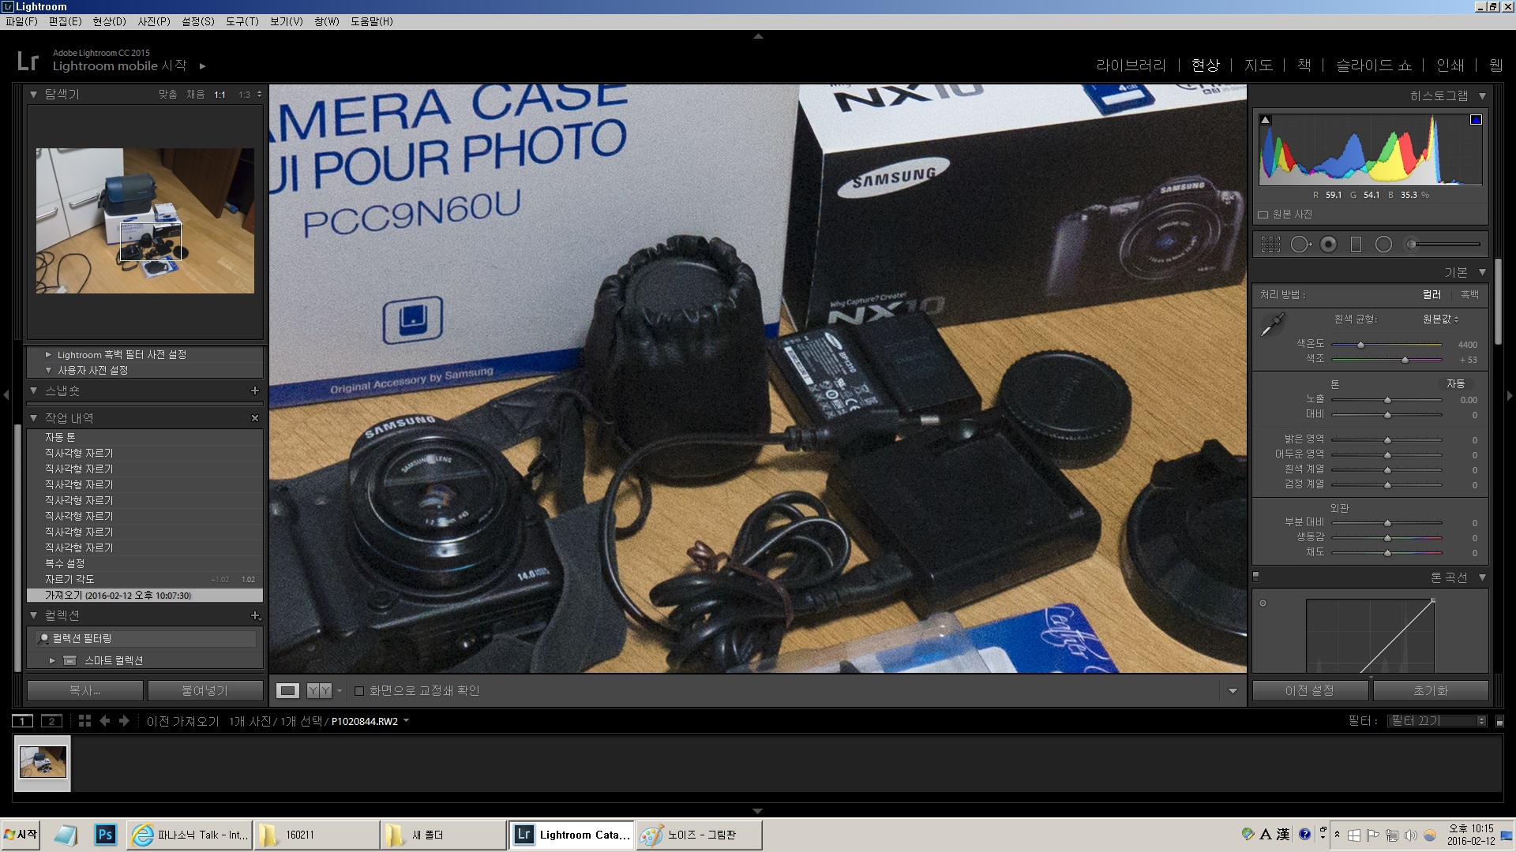Collapse the History (작업 내역) panel
This screenshot has height=852, width=1516.
pos(33,418)
